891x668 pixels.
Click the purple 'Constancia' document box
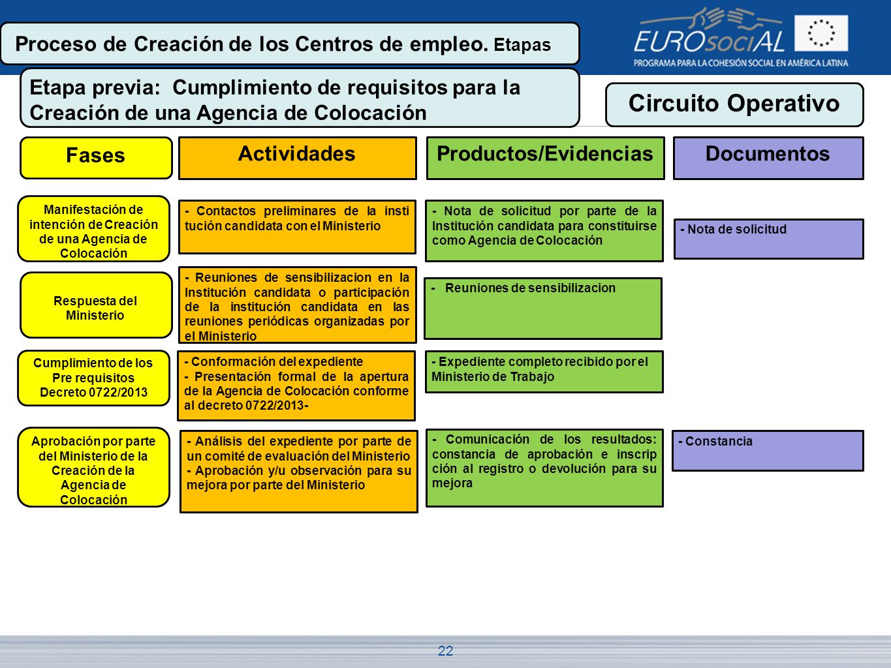768,451
